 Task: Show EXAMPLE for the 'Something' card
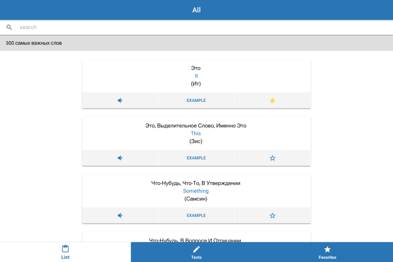point(196,215)
